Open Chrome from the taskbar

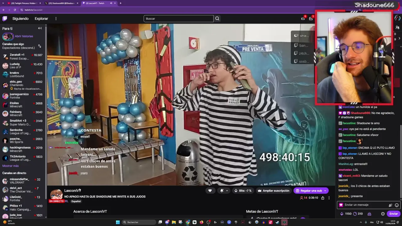click(x=187, y=222)
